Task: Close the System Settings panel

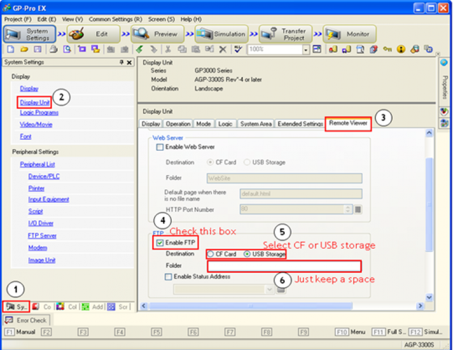Action: click(130, 62)
